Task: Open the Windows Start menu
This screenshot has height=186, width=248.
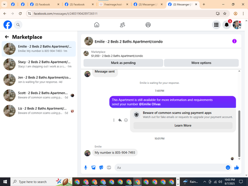Action: 5,182
